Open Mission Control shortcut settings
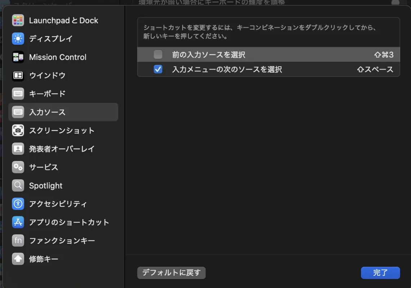The width and height of the screenshot is (411, 288). point(17,57)
